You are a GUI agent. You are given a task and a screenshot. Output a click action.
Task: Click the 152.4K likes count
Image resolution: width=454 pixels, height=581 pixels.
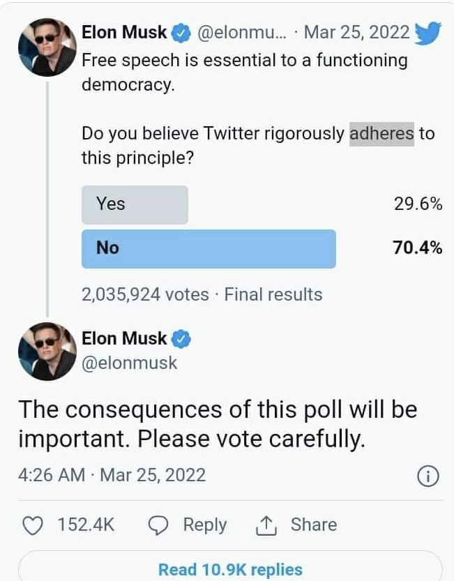[86, 525]
